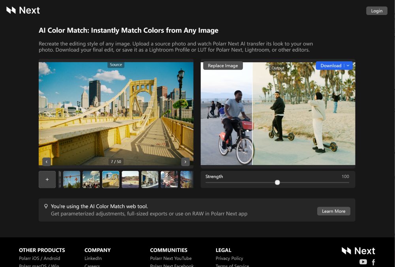Image resolution: width=395 pixels, height=267 pixels.
Task: Open the YouTube icon in footer
Action: coord(363,262)
